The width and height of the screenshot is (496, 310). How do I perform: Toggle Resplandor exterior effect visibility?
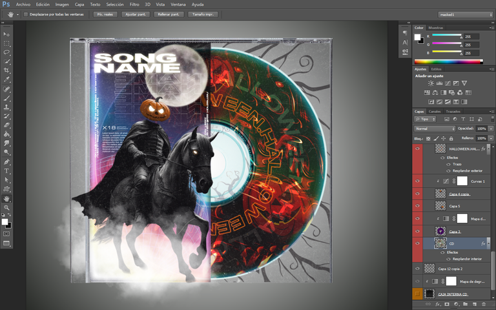click(x=448, y=170)
